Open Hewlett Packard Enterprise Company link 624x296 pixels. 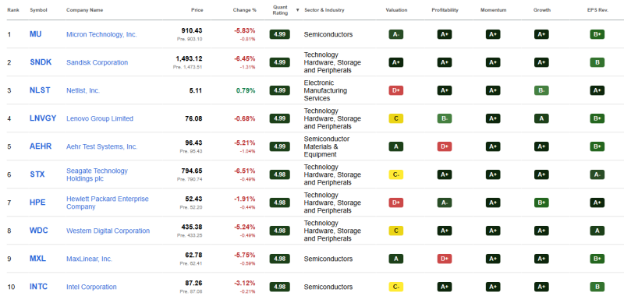(x=108, y=203)
